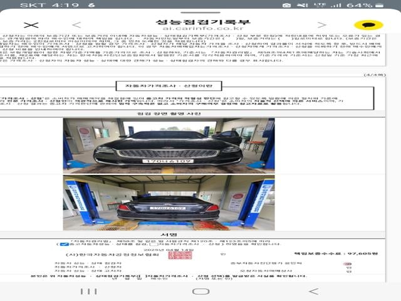
Task: Open rear view photo of the car
Action: 169,201
